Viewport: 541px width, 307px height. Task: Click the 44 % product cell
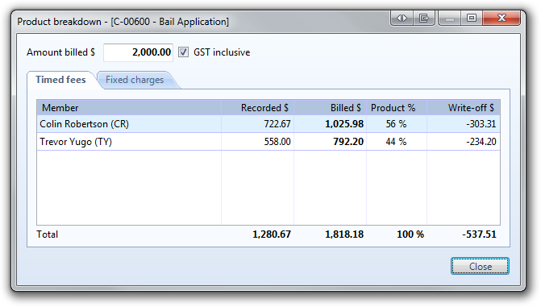pyautogui.click(x=396, y=142)
